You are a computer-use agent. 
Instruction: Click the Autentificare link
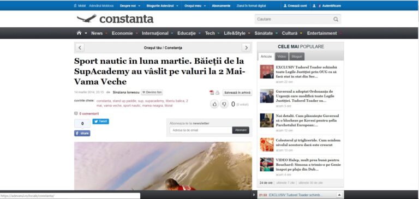(331, 5)
